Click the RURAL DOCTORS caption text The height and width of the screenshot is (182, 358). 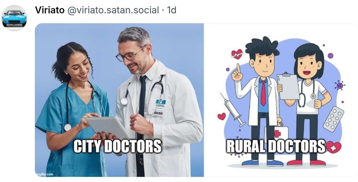click(276, 146)
